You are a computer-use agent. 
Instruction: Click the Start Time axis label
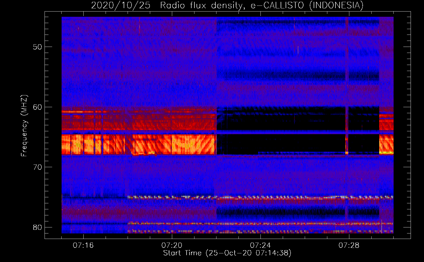click(227, 253)
